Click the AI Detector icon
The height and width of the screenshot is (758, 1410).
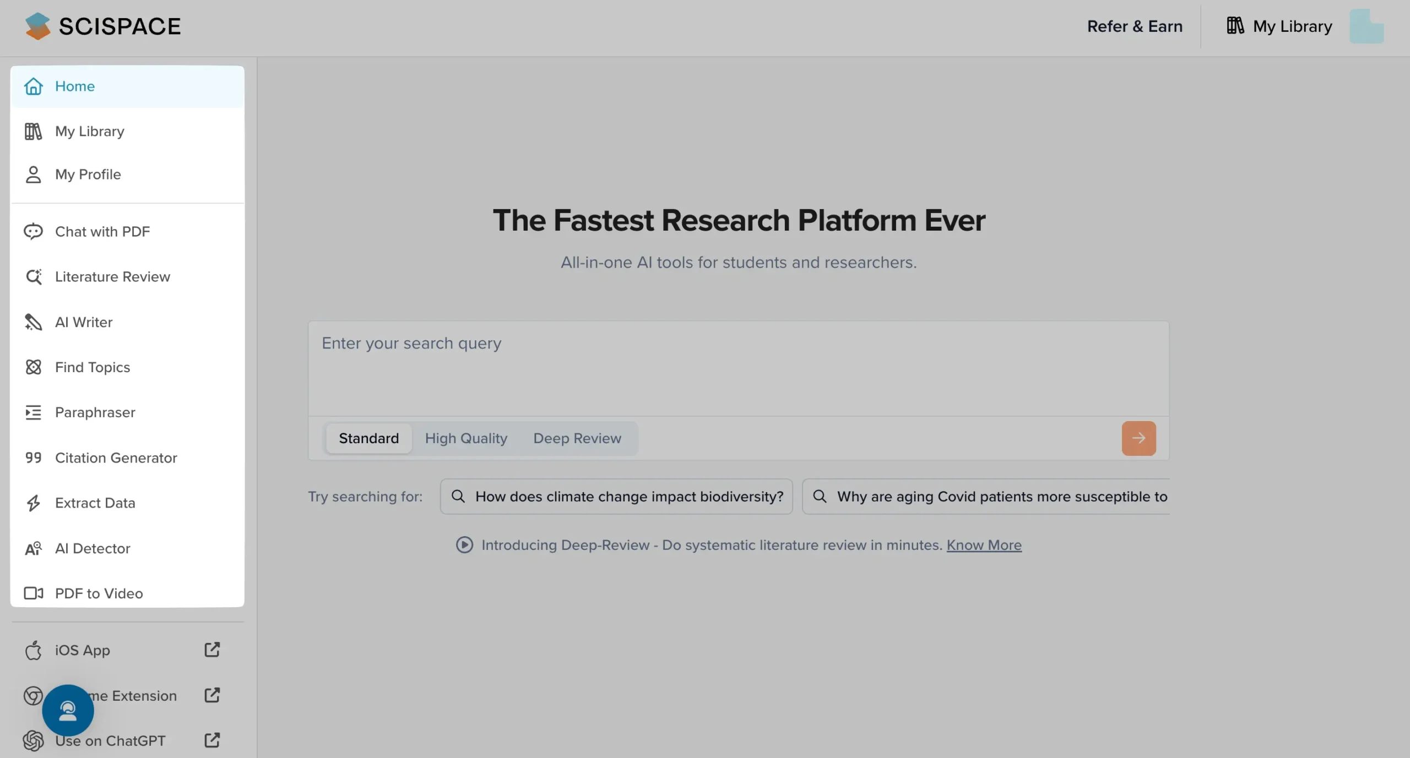point(34,548)
